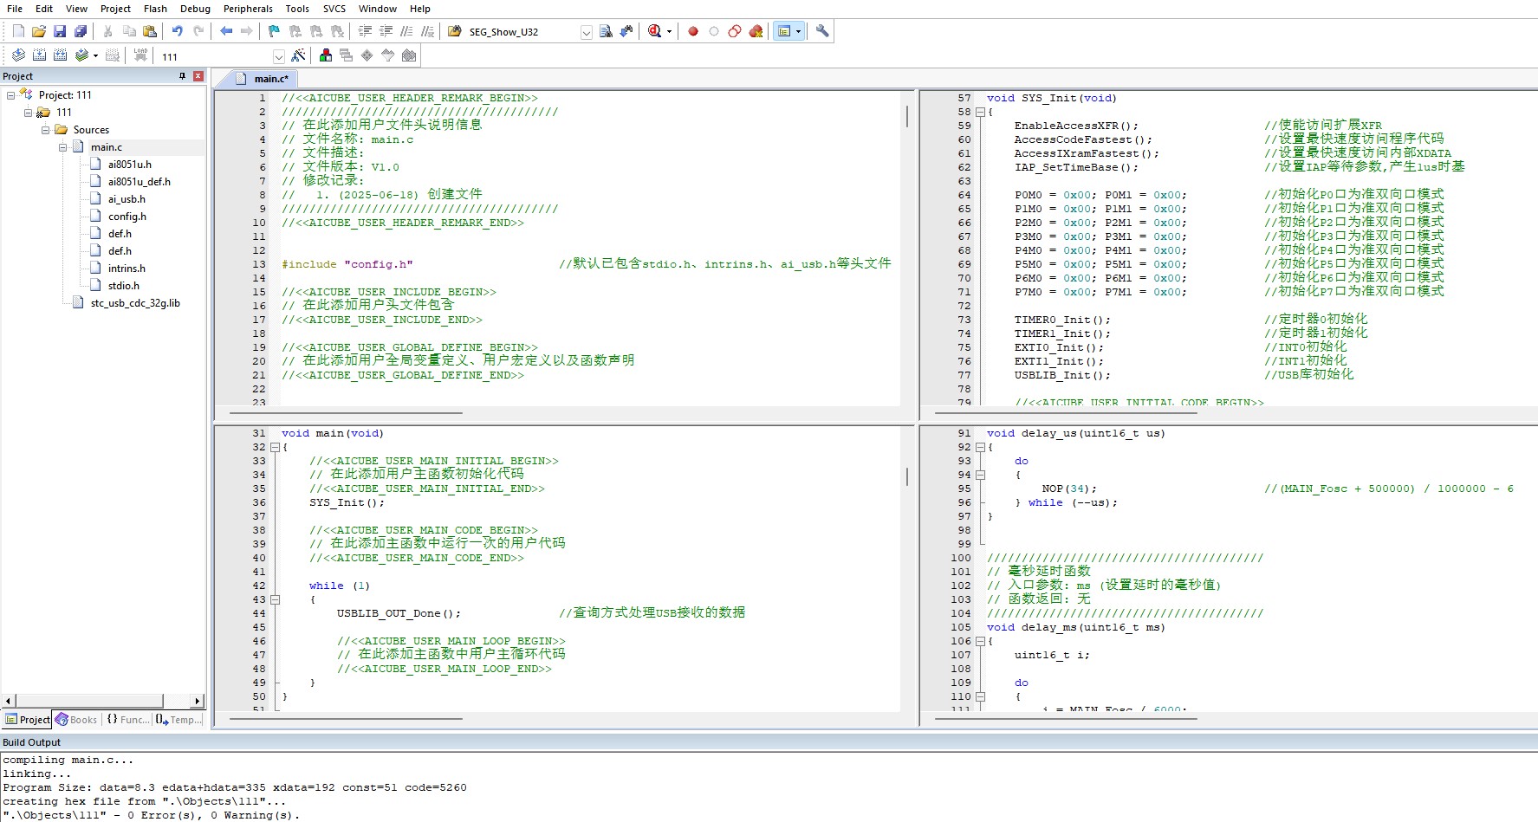Toggle the Window layout view button
This screenshot has width=1538, height=822.
[x=784, y=31]
